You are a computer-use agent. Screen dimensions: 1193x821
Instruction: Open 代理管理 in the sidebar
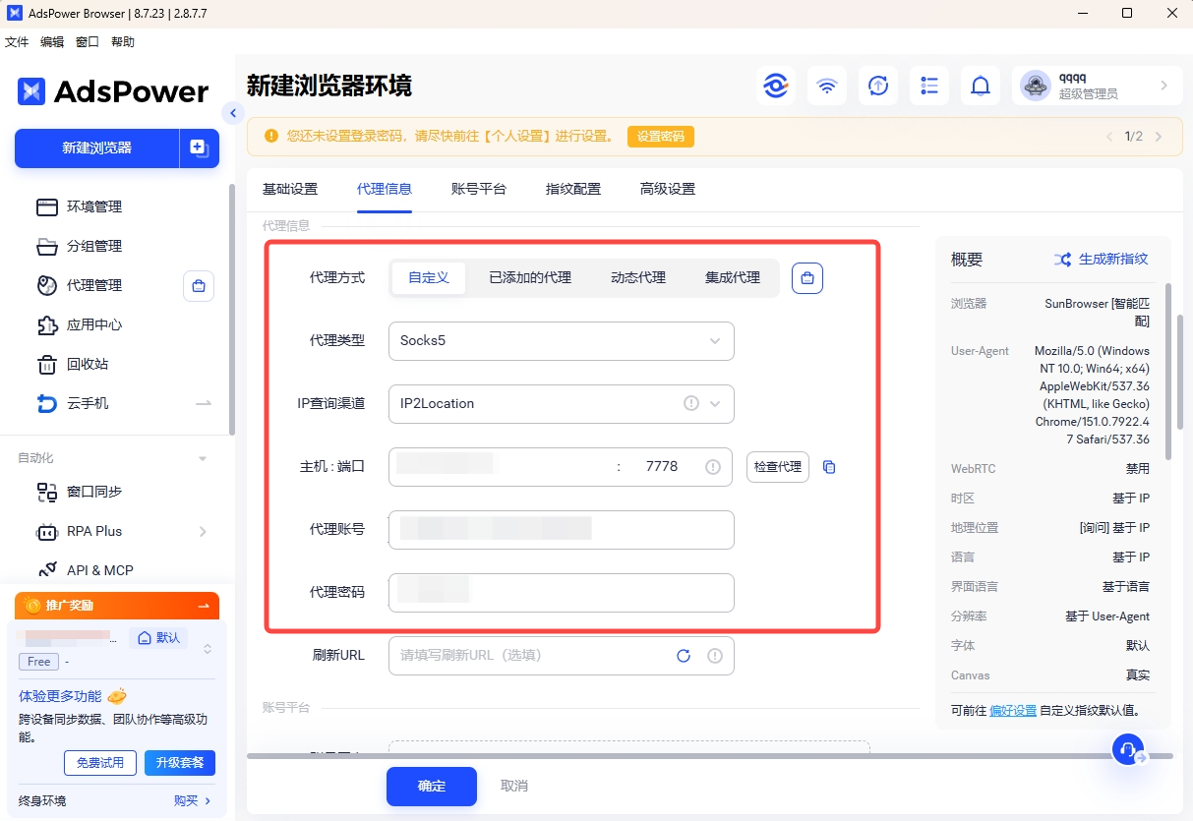94,285
